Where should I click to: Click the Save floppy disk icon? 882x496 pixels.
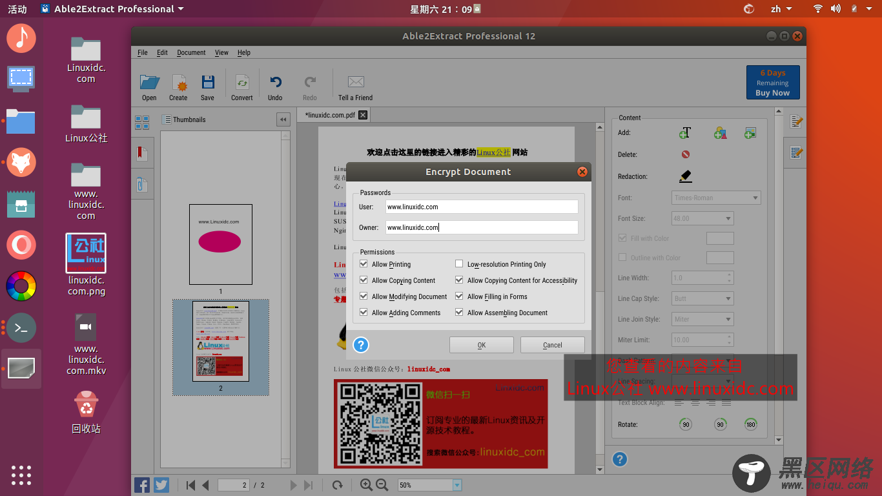pos(207,82)
